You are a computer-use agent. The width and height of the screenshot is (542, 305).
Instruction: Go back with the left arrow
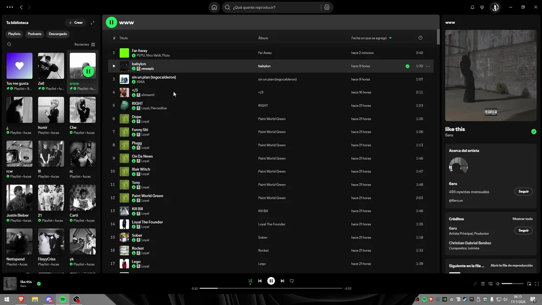pos(21,7)
